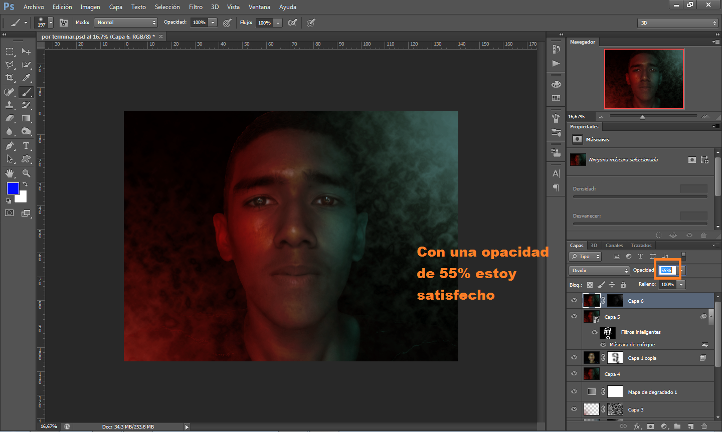Screen dimensions: 722x432
Task: Select the Dodge tool
Action: point(26,131)
